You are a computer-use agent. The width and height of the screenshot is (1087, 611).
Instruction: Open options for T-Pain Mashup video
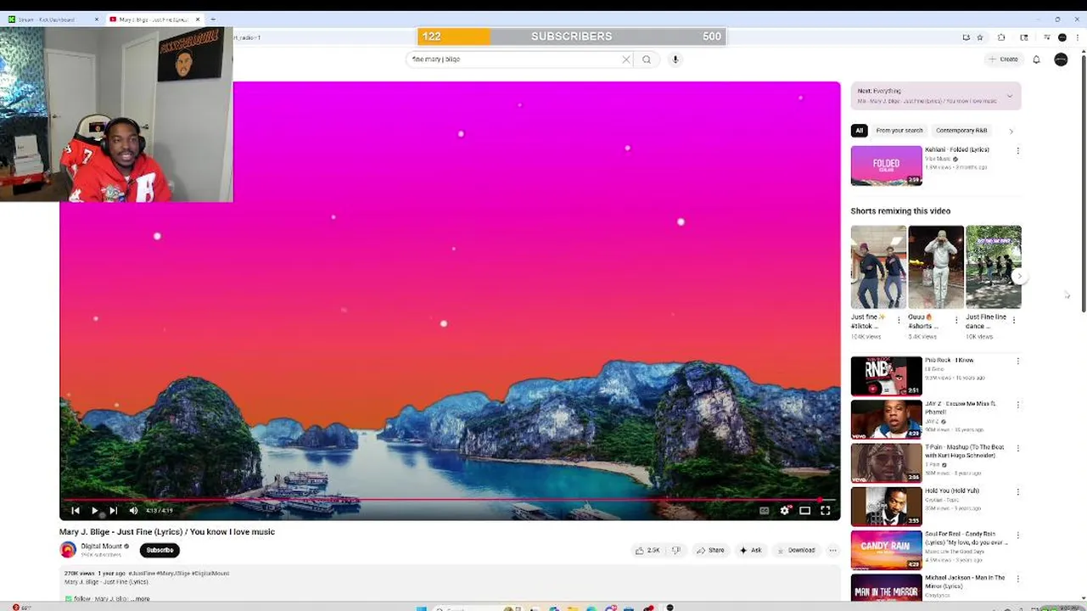(x=1017, y=448)
